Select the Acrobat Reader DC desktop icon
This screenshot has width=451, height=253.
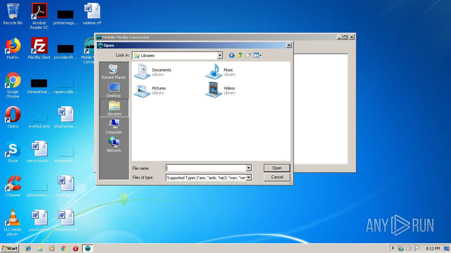coord(39,16)
